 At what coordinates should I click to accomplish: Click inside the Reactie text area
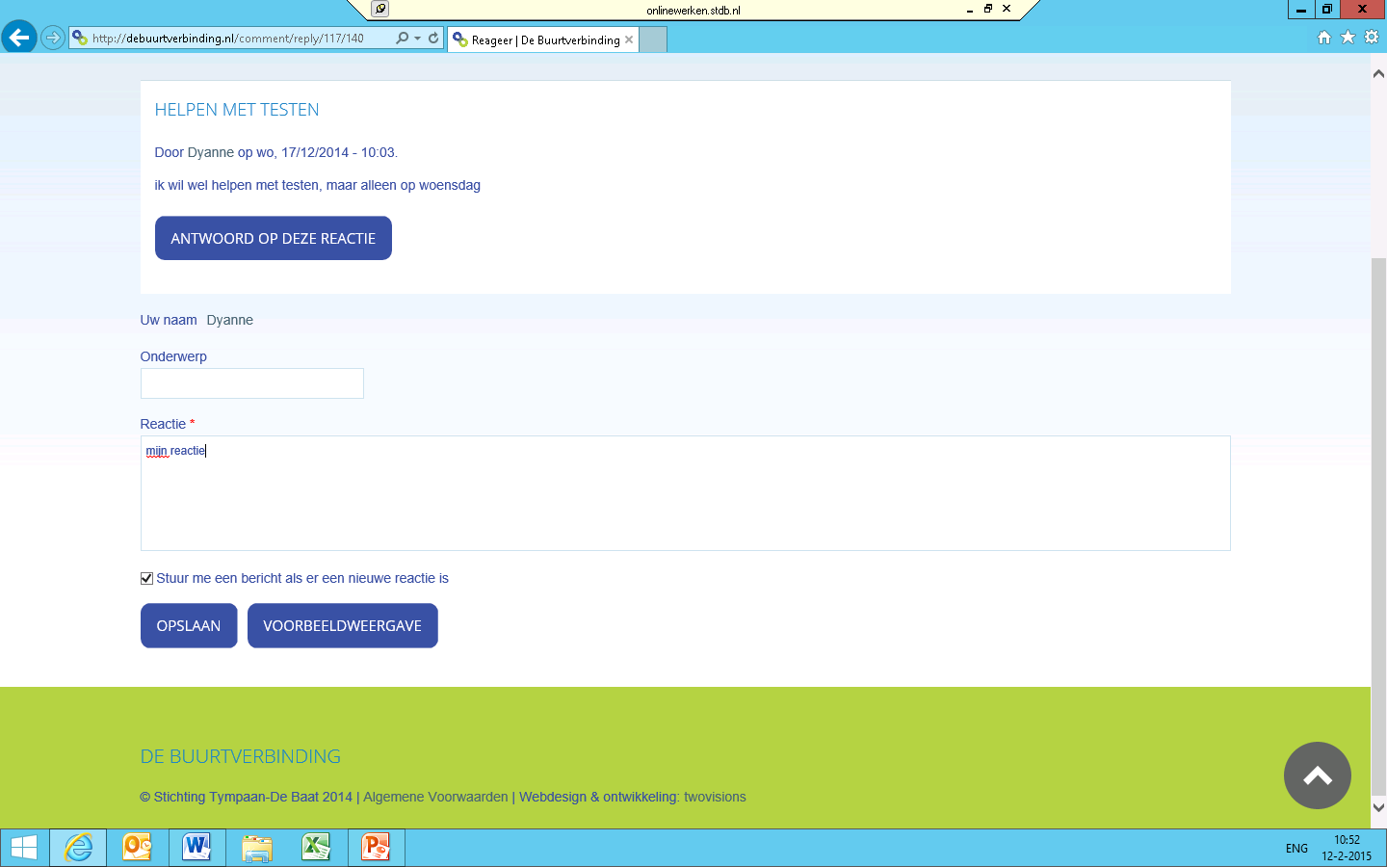pos(686,493)
